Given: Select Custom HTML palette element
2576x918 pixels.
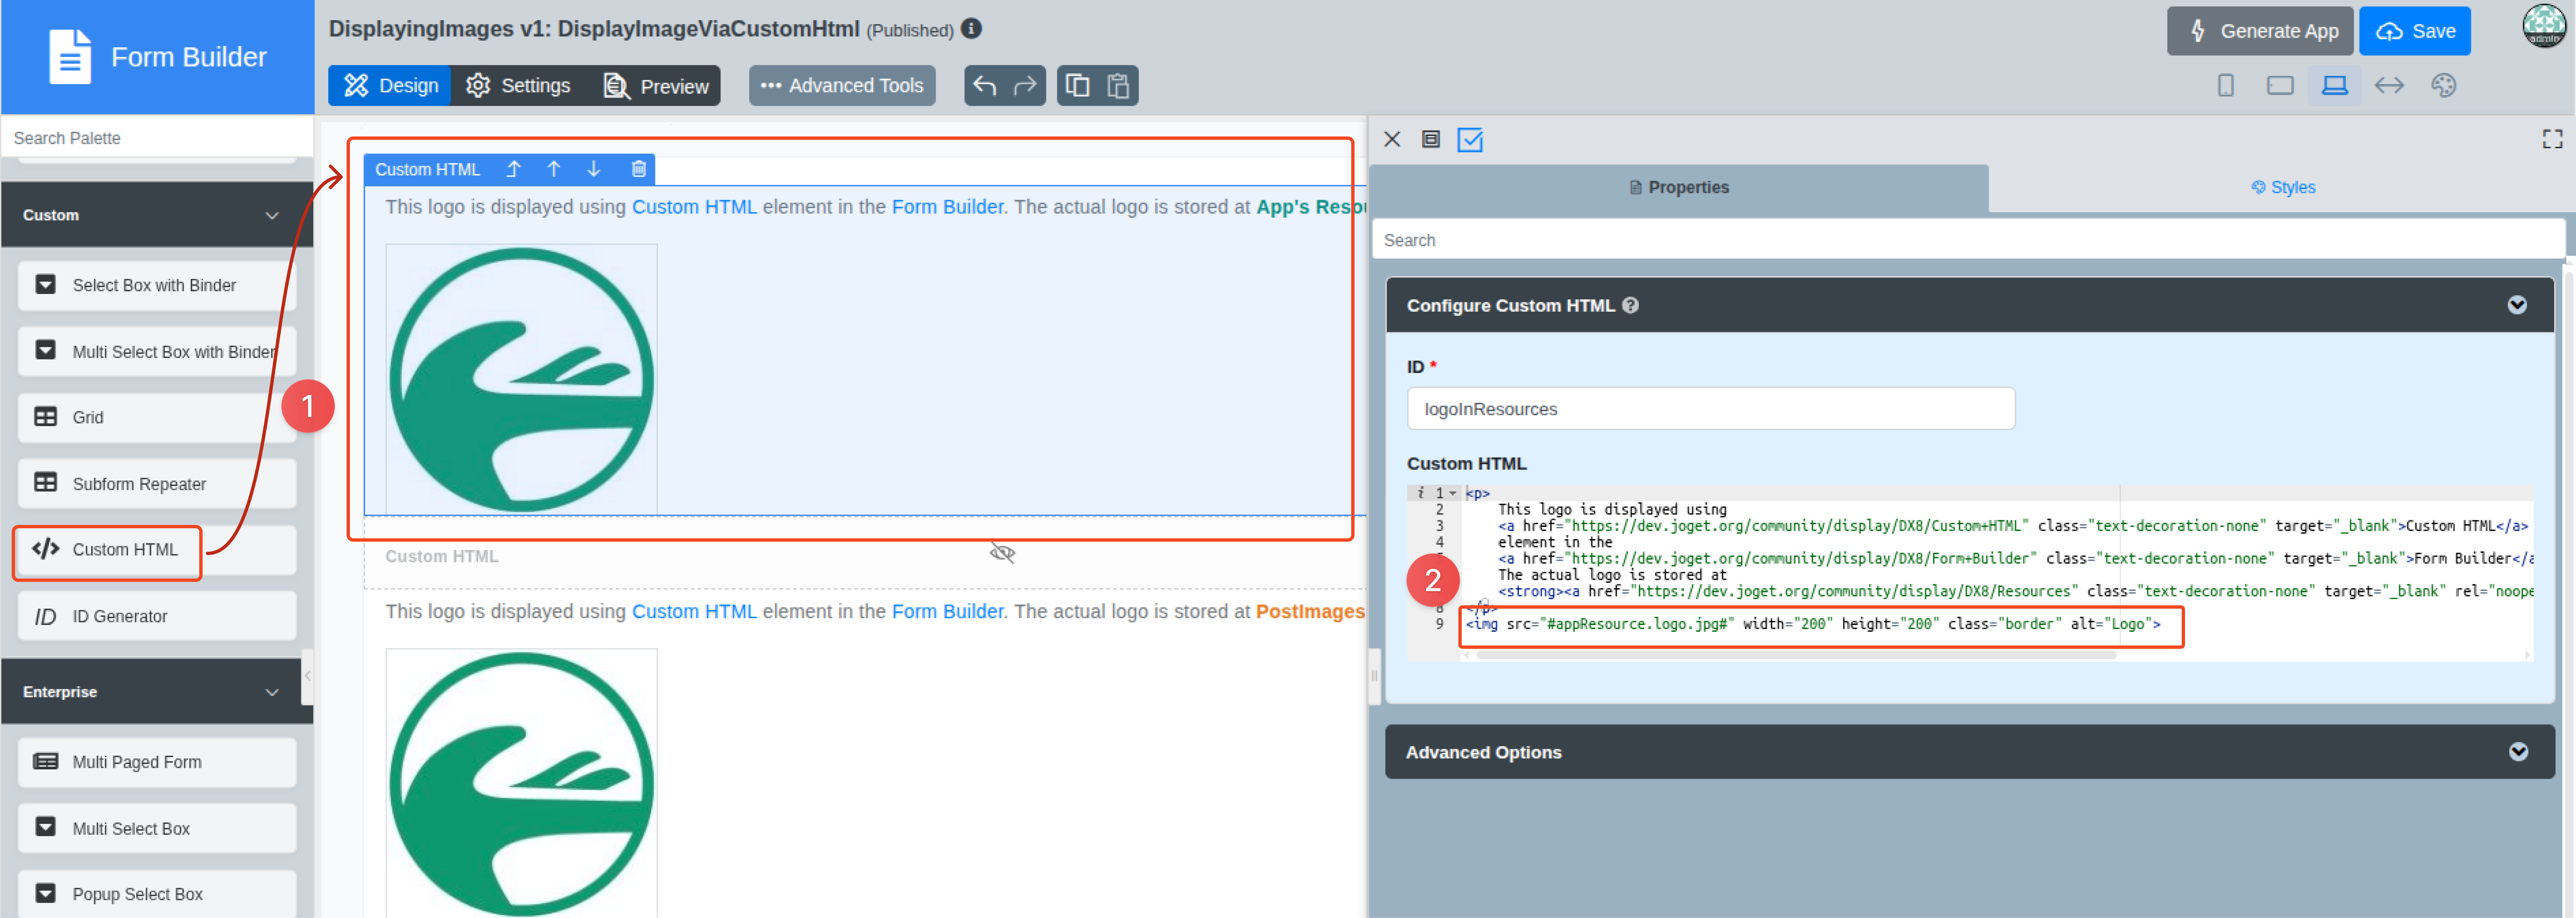Looking at the screenshot, I should point(157,550).
